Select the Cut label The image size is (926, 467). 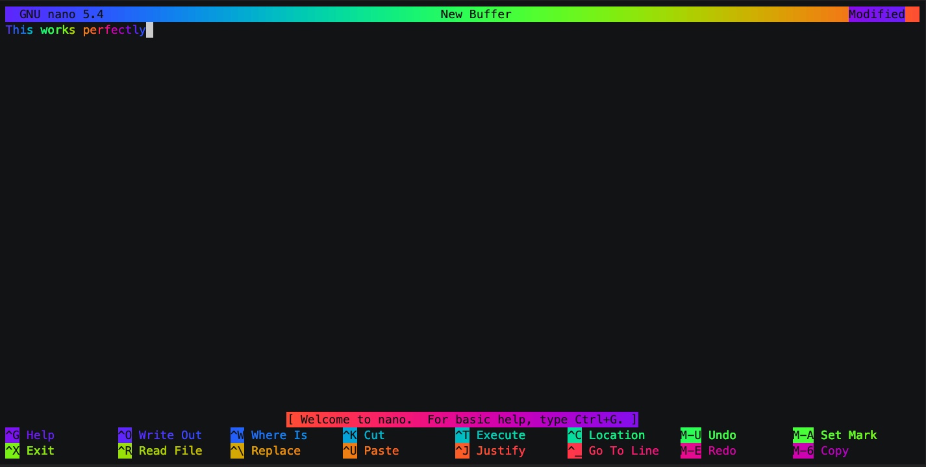point(374,435)
